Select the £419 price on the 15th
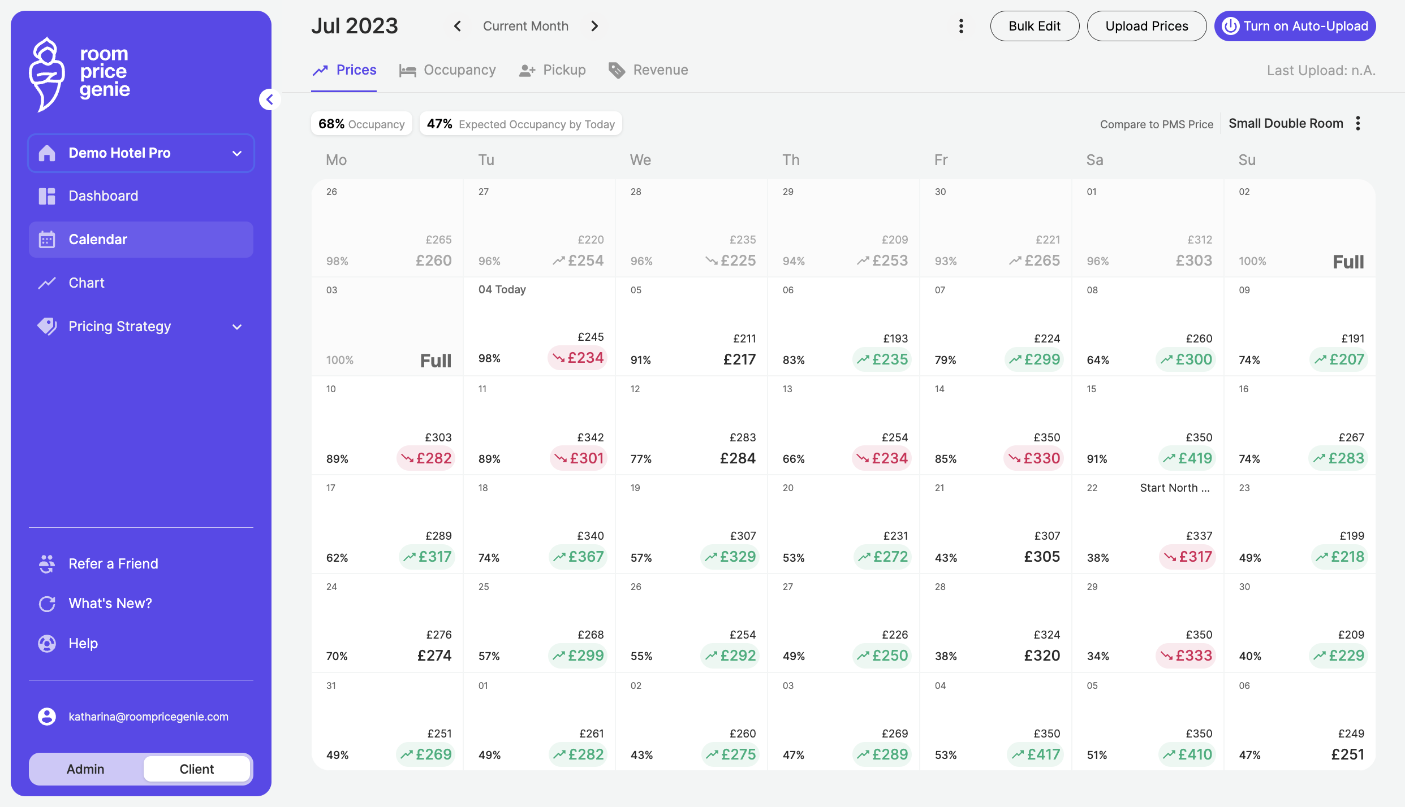The width and height of the screenshot is (1405, 807). (1187, 458)
